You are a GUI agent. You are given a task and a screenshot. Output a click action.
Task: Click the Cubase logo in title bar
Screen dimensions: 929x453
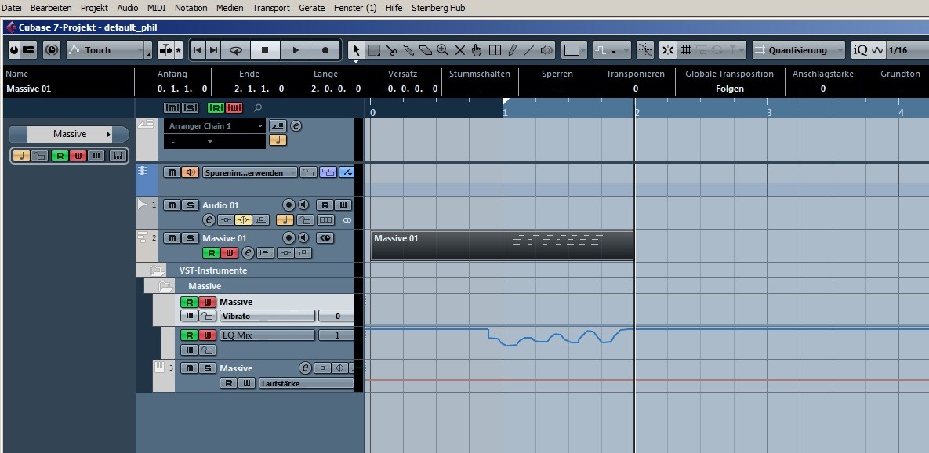point(11,27)
